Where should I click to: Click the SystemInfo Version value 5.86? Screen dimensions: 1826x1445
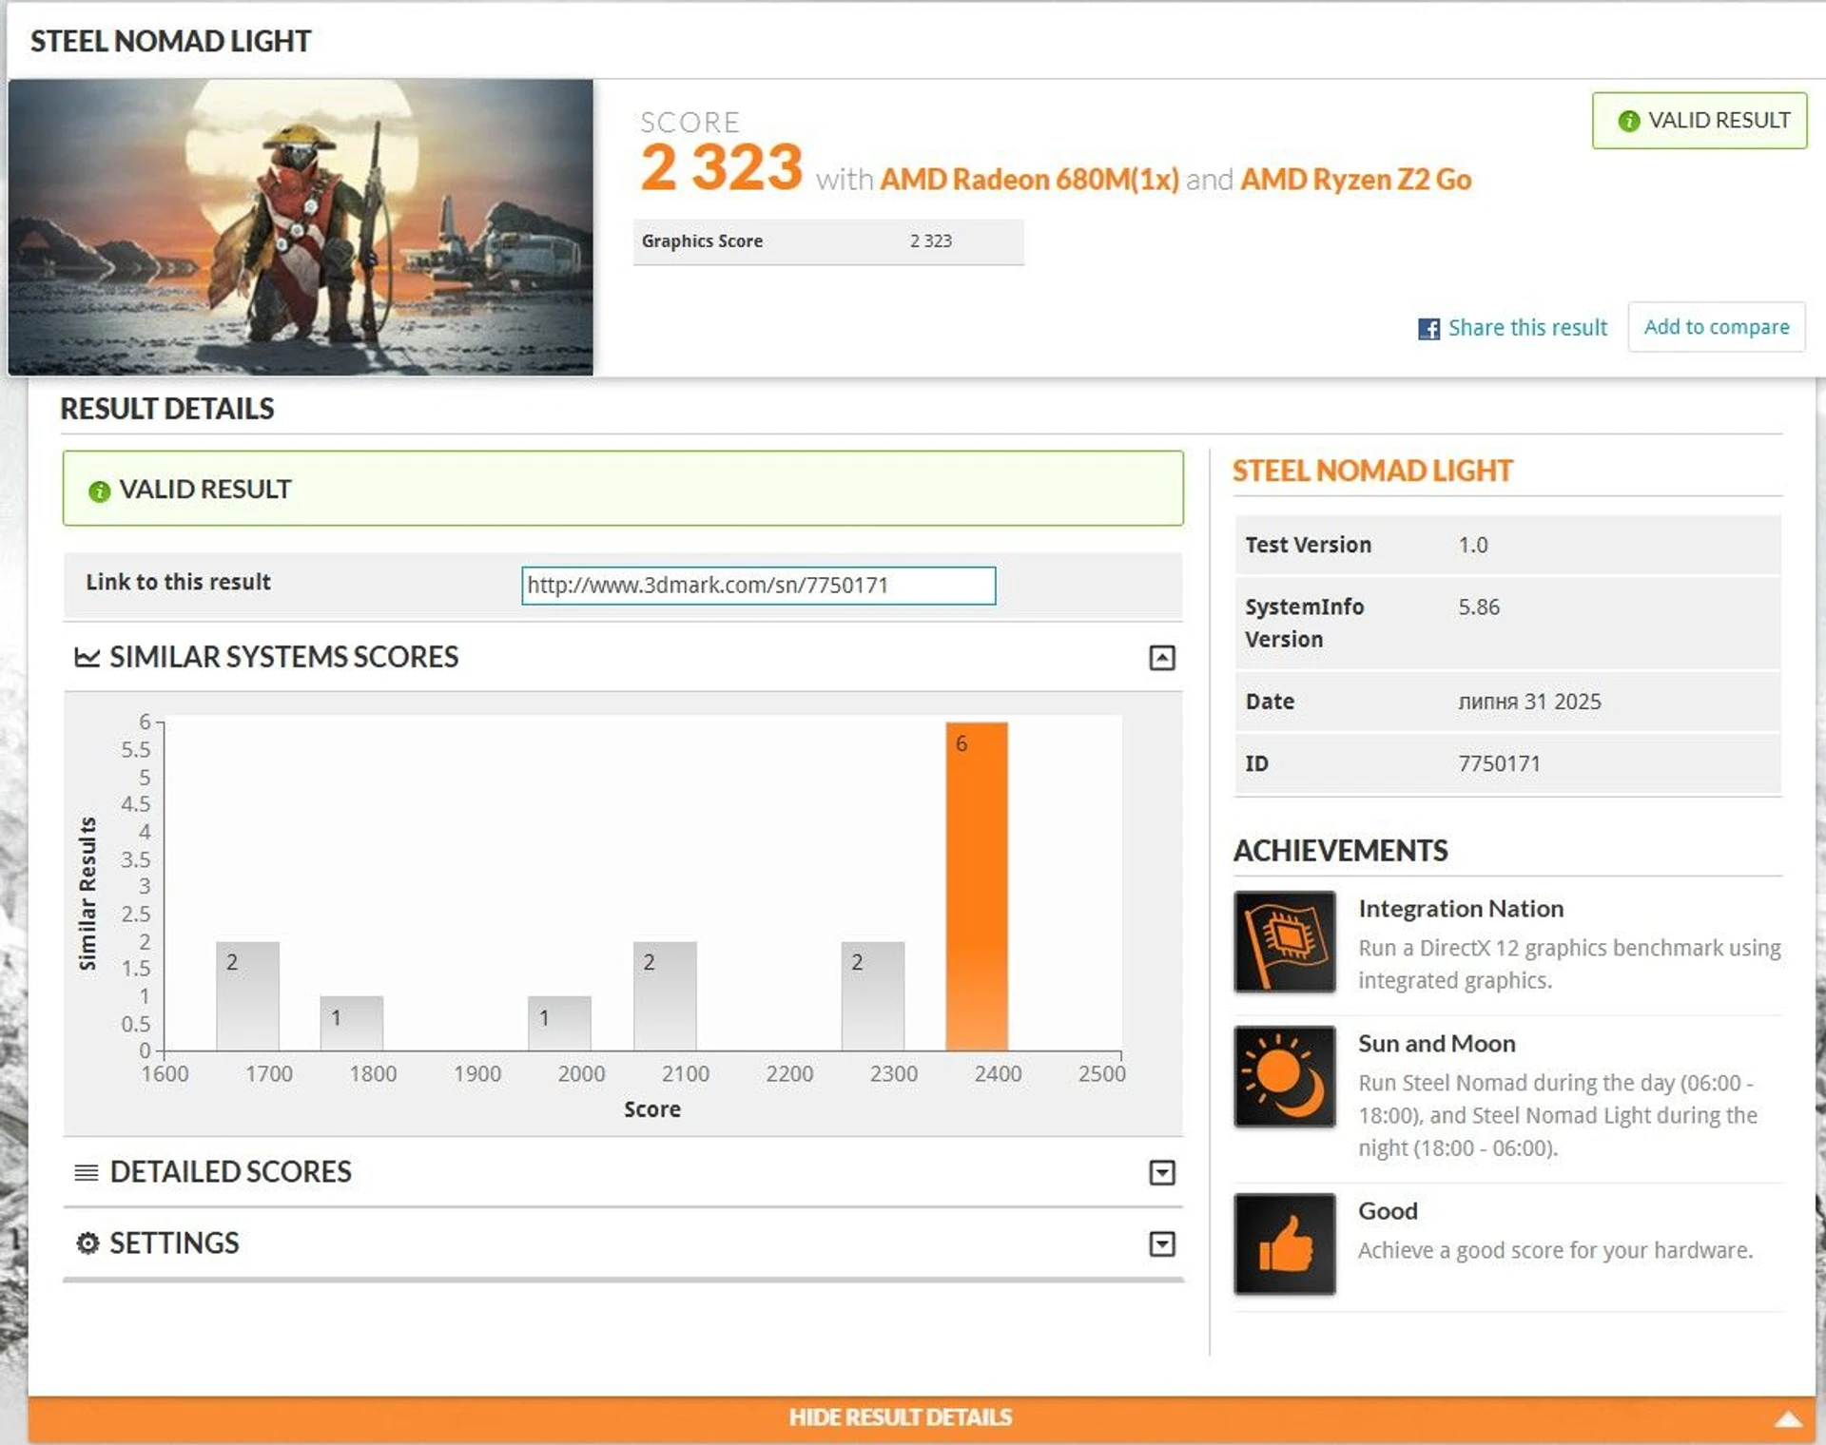click(x=1479, y=607)
